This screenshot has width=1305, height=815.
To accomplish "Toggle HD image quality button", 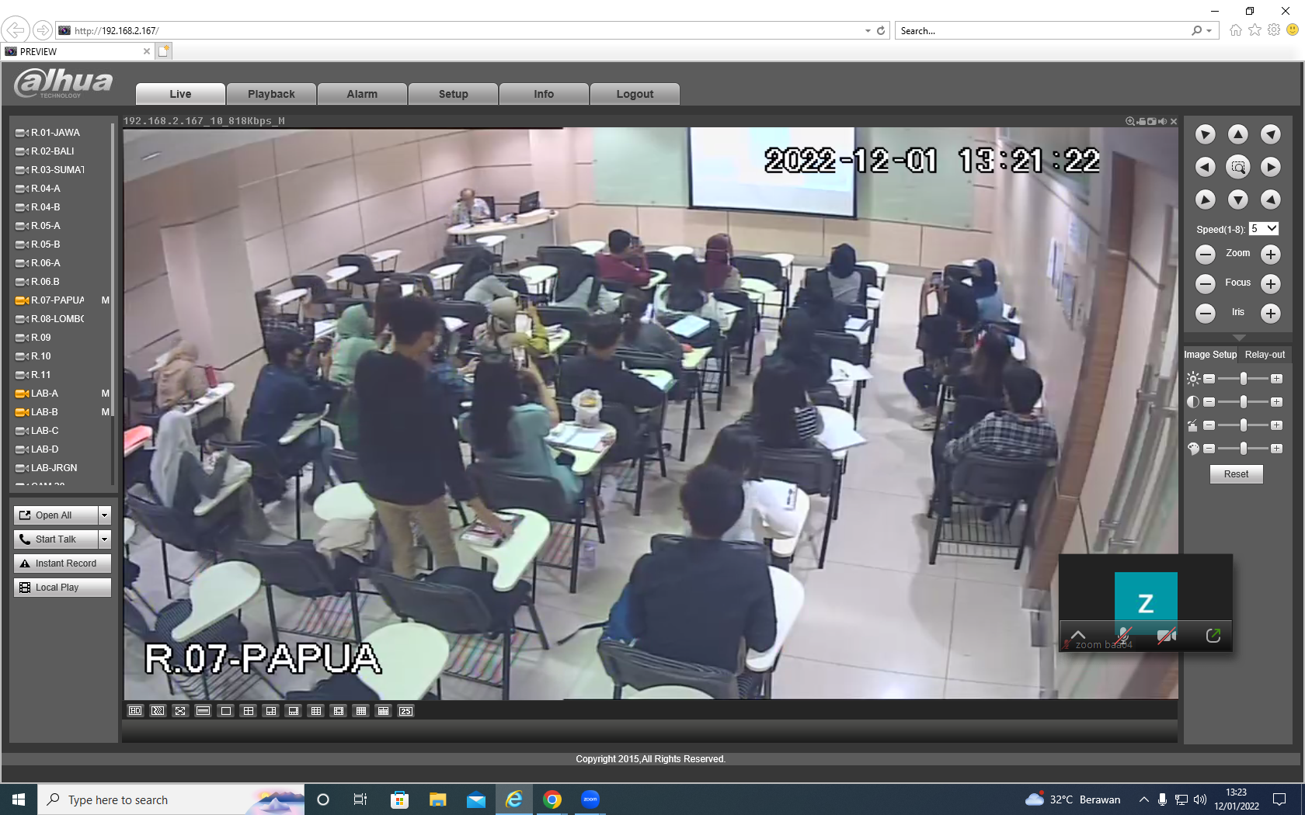I will coord(135,711).
